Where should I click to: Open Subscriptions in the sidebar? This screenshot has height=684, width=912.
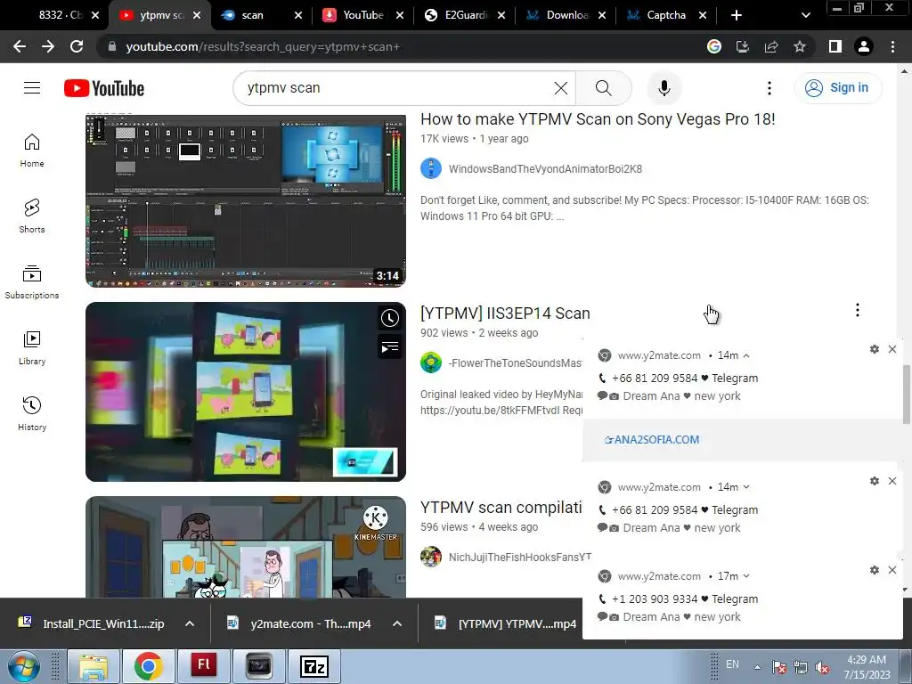coord(32,282)
